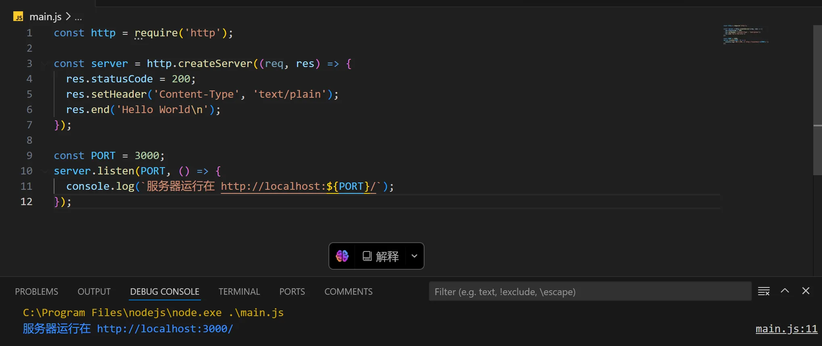The image size is (822, 346).
Task: Click the breadcrumb ellipsis after main.js
Action: (x=78, y=17)
